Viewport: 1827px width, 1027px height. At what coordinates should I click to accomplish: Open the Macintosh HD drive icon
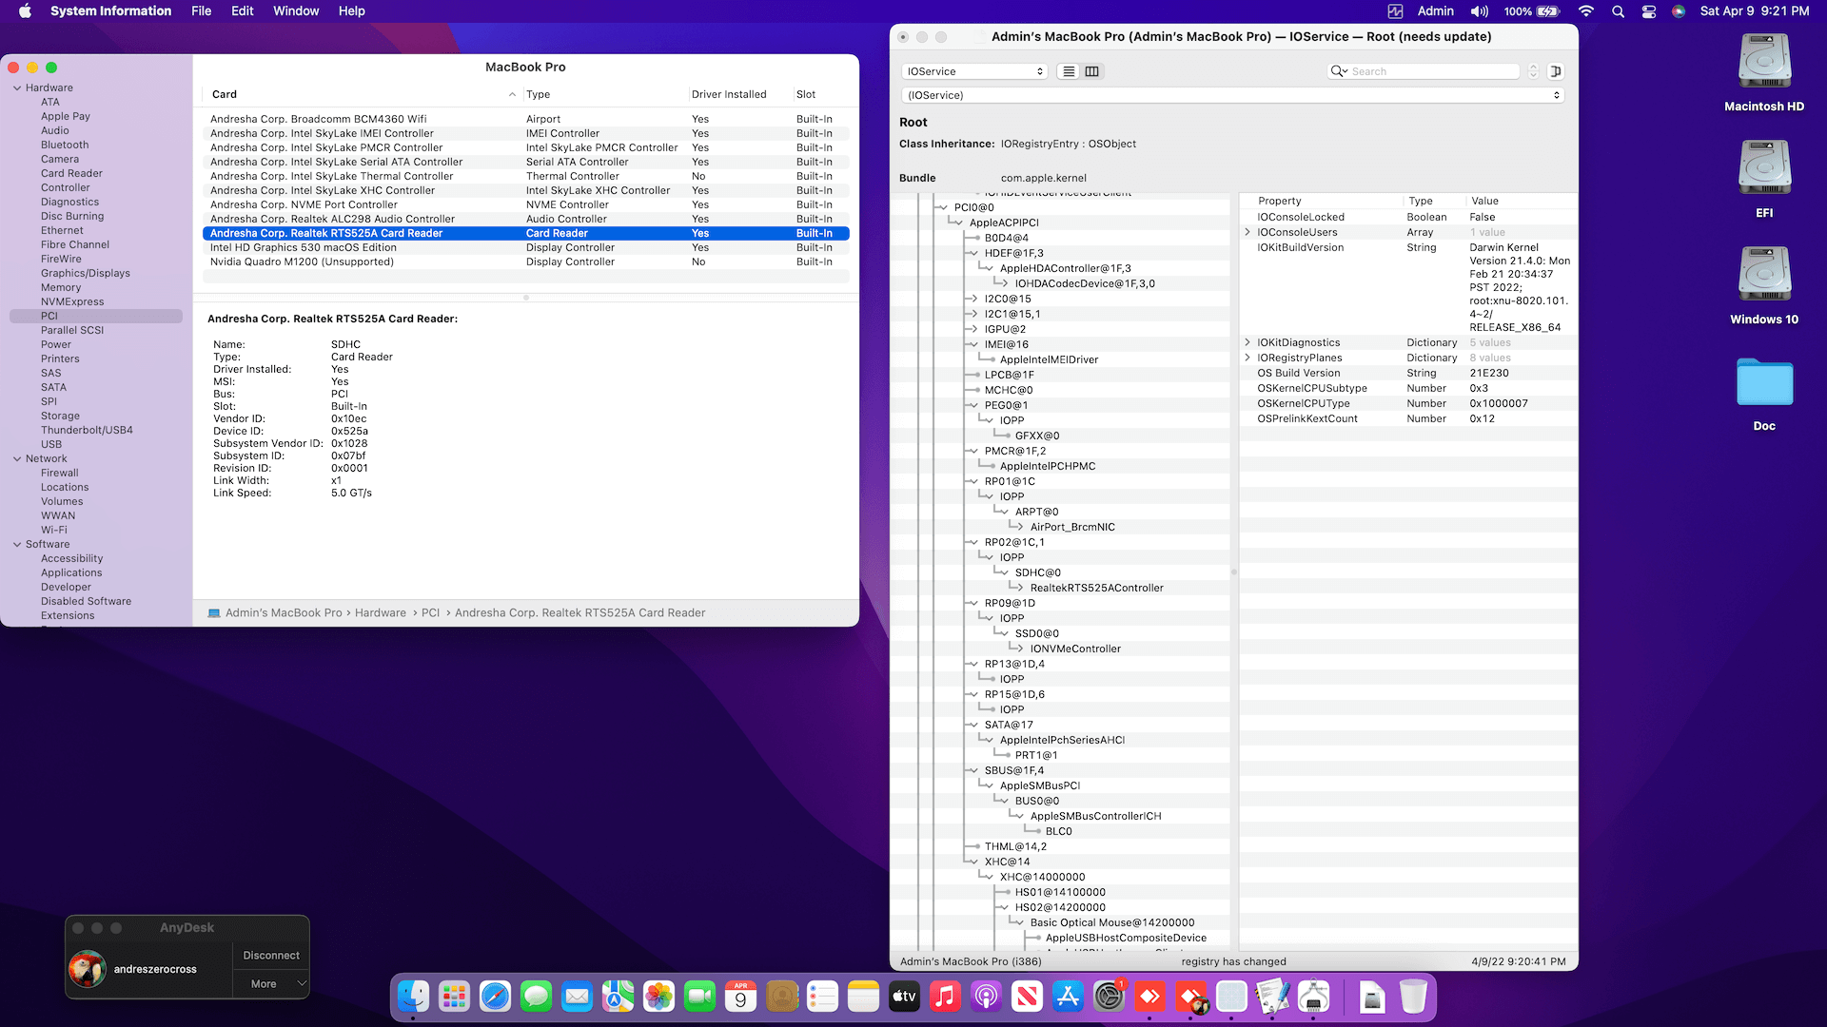click(1764, 63)
